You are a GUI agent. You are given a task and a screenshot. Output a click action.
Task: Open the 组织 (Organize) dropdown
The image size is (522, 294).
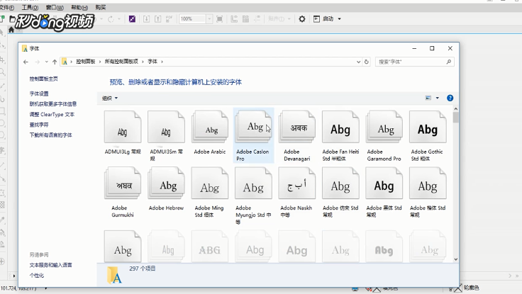pos(110,98)
